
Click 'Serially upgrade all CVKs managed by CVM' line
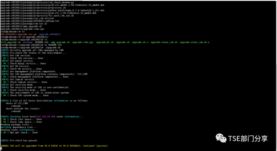[x=32, y=50]
